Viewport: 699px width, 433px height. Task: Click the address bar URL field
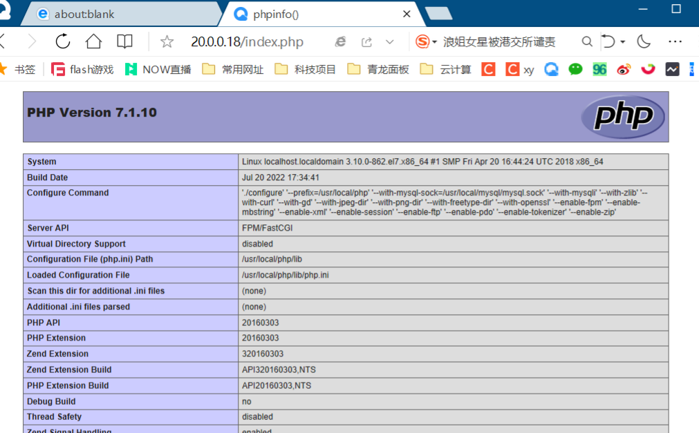[x=247, y=42]
